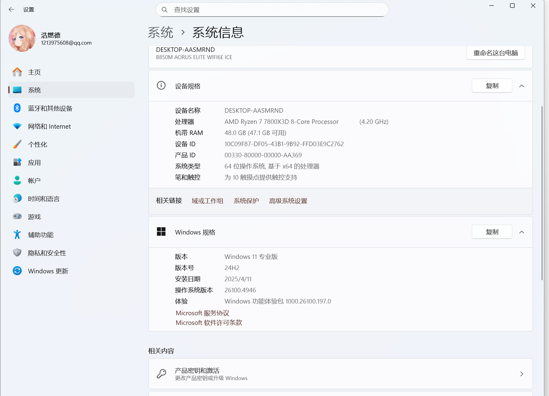Click the Personalization paintbrush icon
Screen dimensions: 549x396
[17, 144]
